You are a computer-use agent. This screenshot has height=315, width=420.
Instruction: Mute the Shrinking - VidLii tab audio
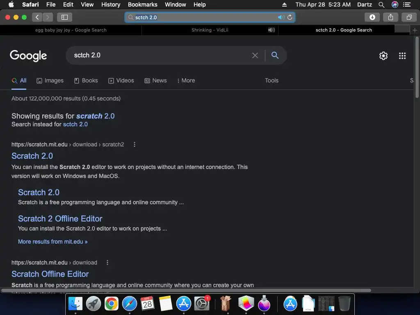coord(272,30)
